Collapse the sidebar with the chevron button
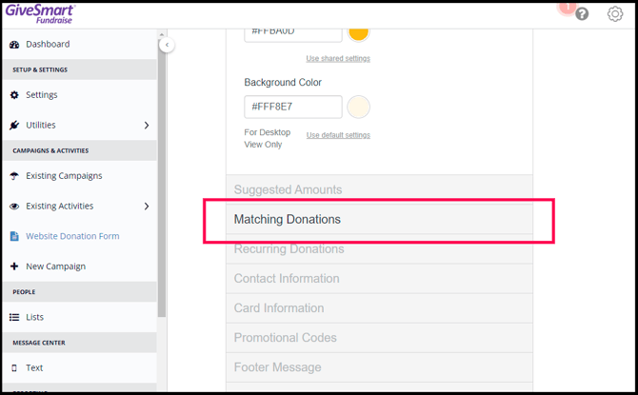Screen dimensions: 638x395 tap(167, 45)
